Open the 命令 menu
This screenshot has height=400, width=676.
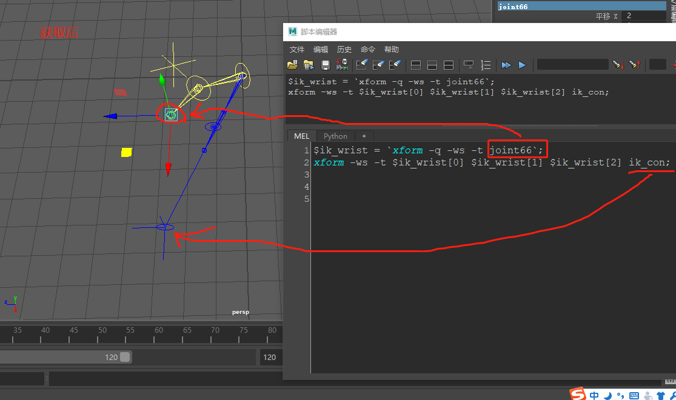point(368,50)
